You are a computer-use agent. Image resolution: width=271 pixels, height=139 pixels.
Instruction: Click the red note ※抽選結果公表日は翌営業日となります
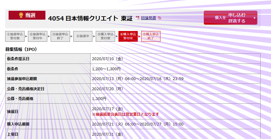[126, 114]
